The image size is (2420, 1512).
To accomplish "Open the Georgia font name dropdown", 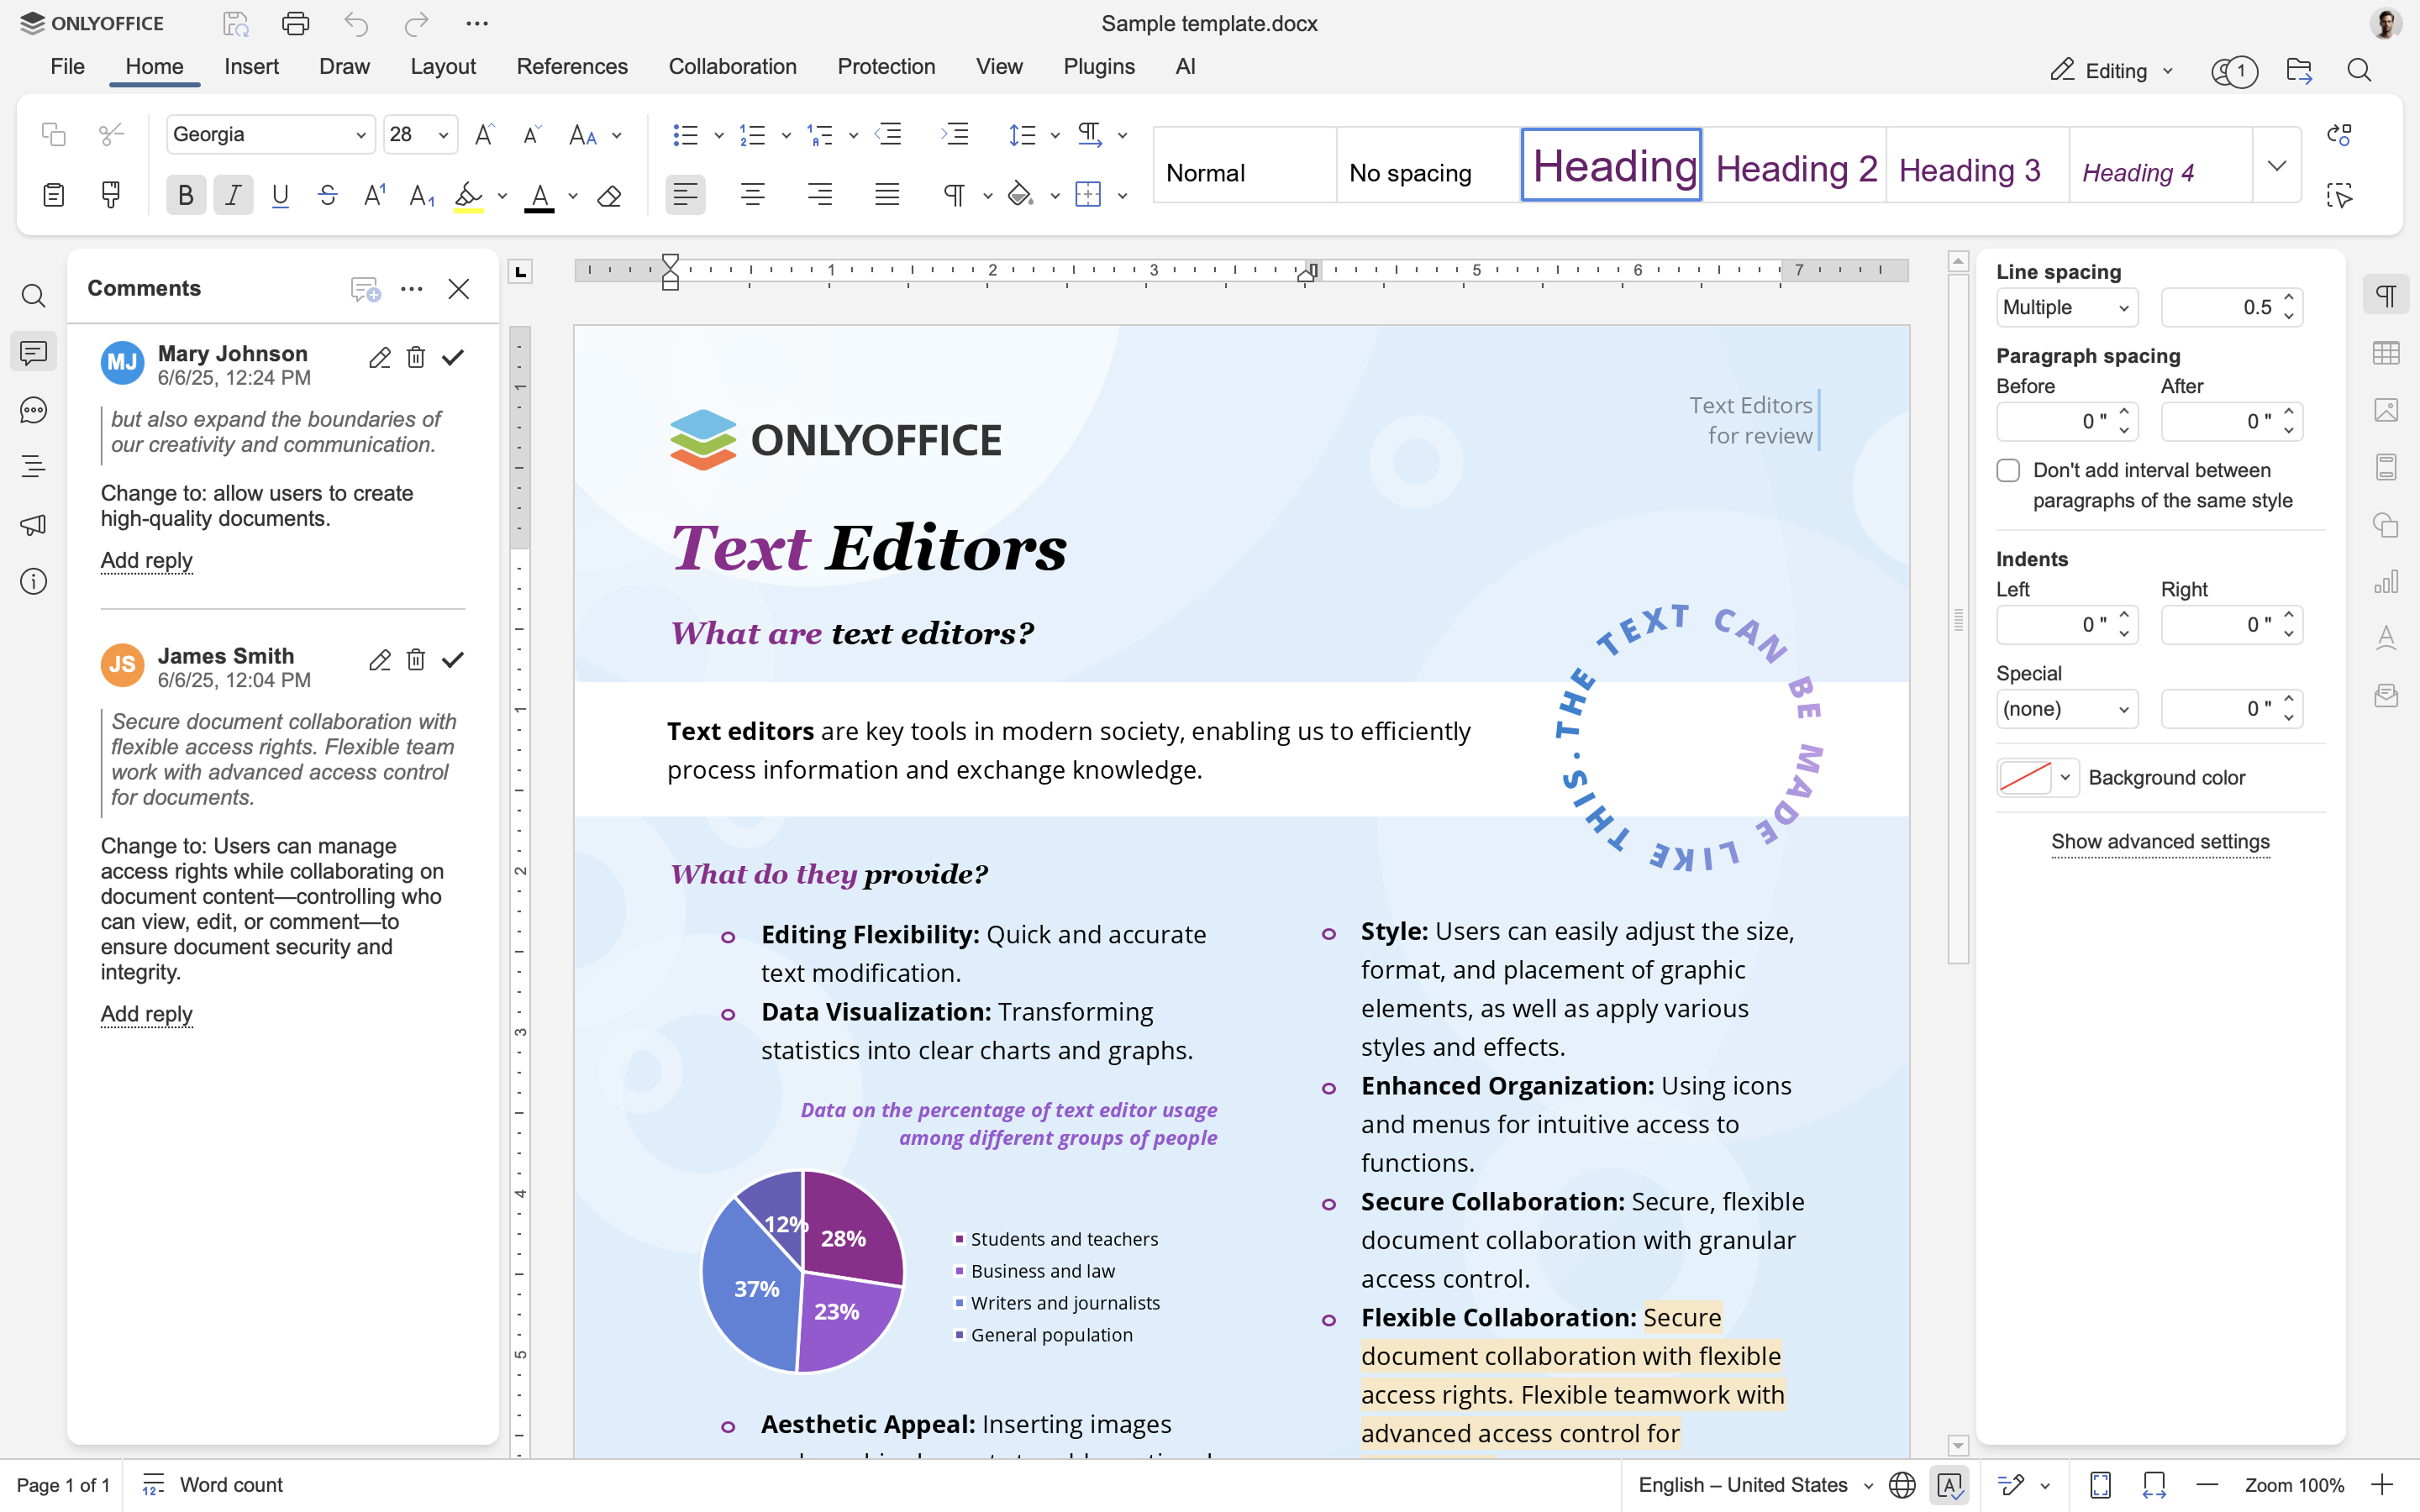I will pyautogui.click(x=361, y=135).
